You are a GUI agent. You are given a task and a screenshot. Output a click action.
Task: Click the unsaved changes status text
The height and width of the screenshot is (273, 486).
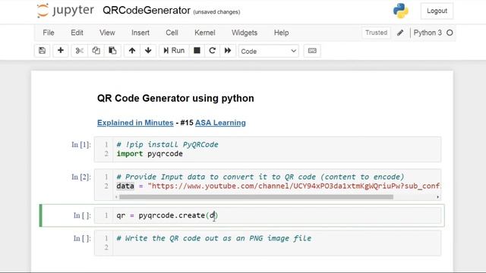point(216,12)
